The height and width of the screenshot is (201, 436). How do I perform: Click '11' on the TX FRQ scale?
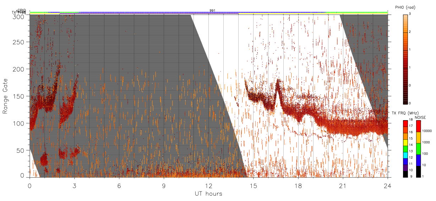coord(411,164)
